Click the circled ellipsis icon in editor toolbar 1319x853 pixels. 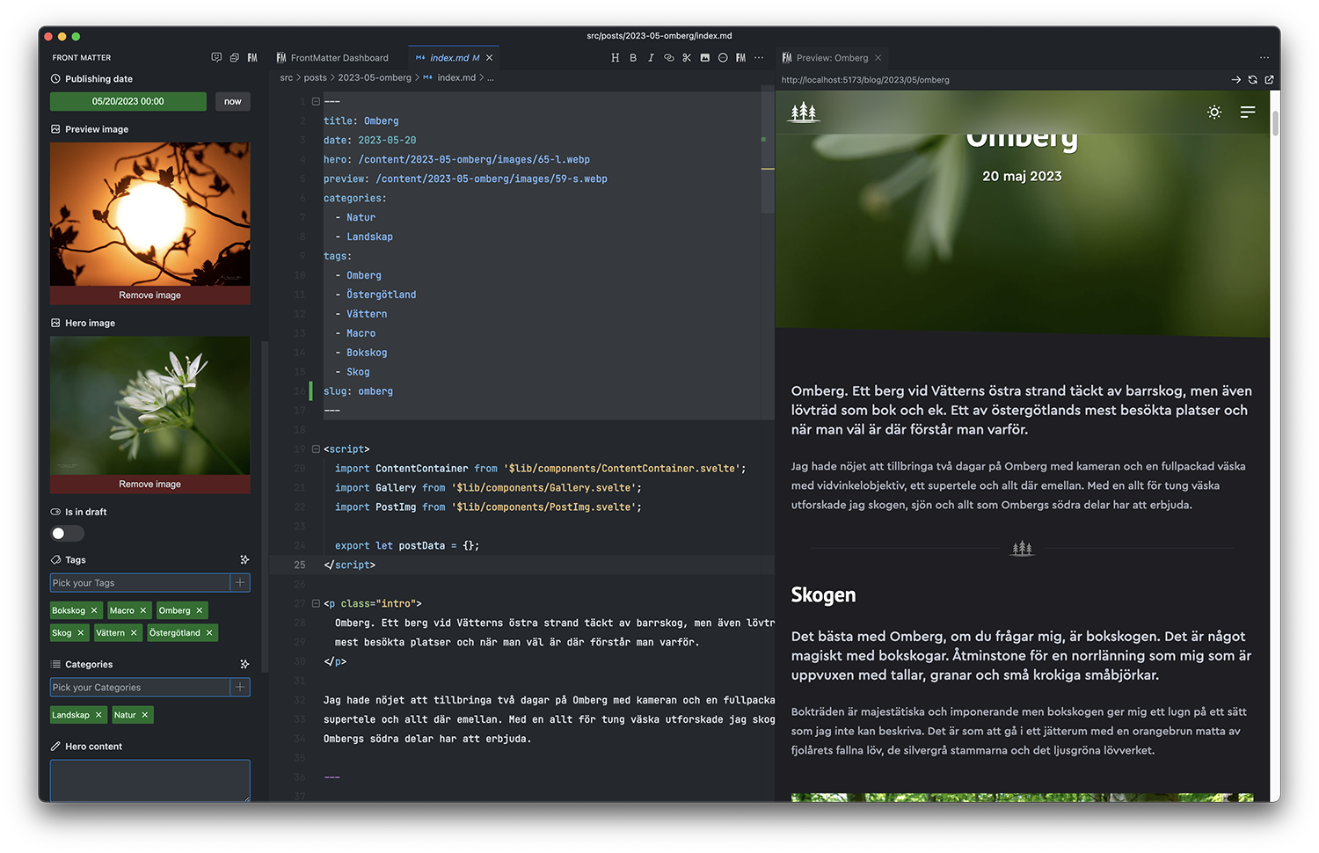[723, 58]
